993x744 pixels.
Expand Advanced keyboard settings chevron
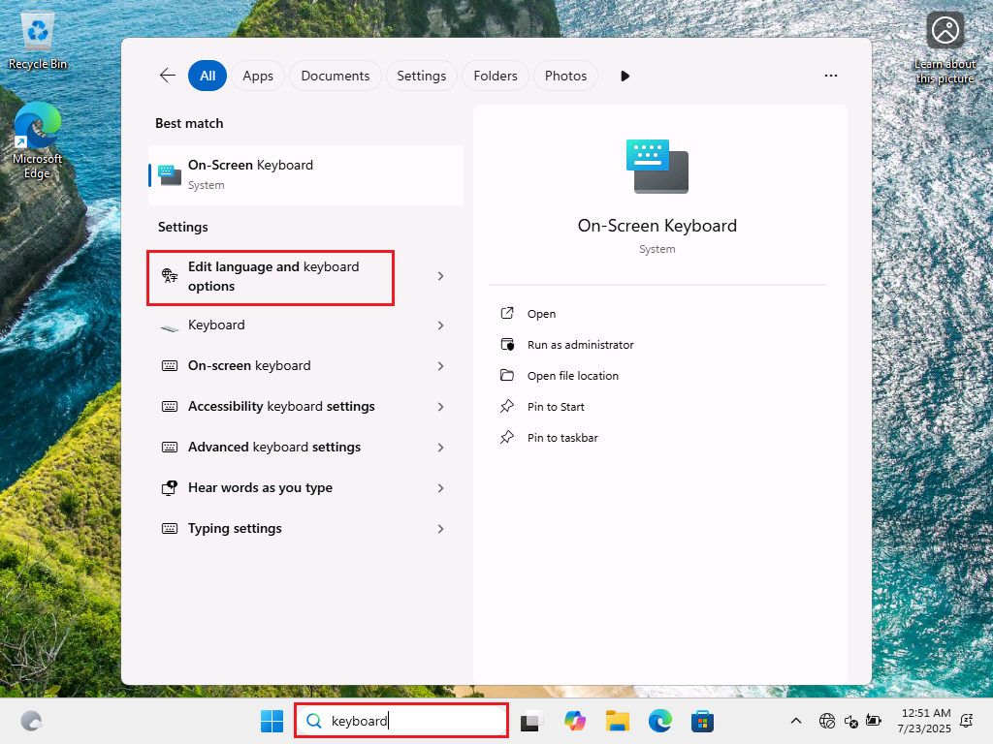(x=441, y=448)
